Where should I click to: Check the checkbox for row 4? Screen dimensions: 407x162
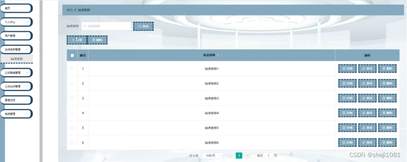tap(72, 113)
